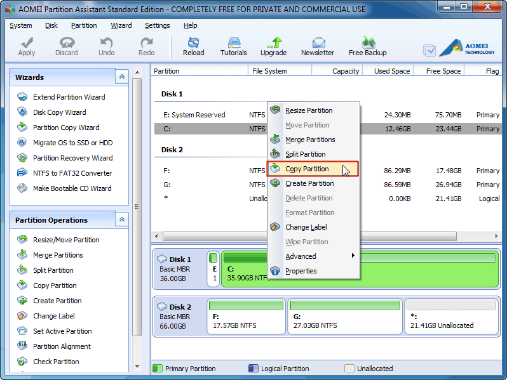Click Create Partition in the left sidebar

pyautogui.click(x=57, y=301)
